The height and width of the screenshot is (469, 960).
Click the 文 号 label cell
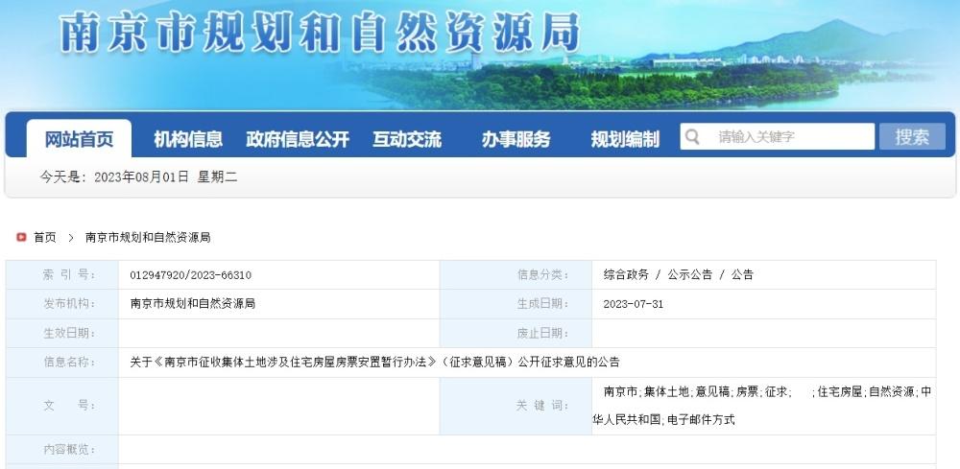click(x=62, y=406)
